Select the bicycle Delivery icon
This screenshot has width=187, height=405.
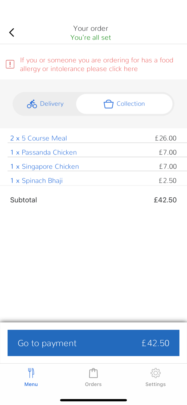tap(32, 104)
